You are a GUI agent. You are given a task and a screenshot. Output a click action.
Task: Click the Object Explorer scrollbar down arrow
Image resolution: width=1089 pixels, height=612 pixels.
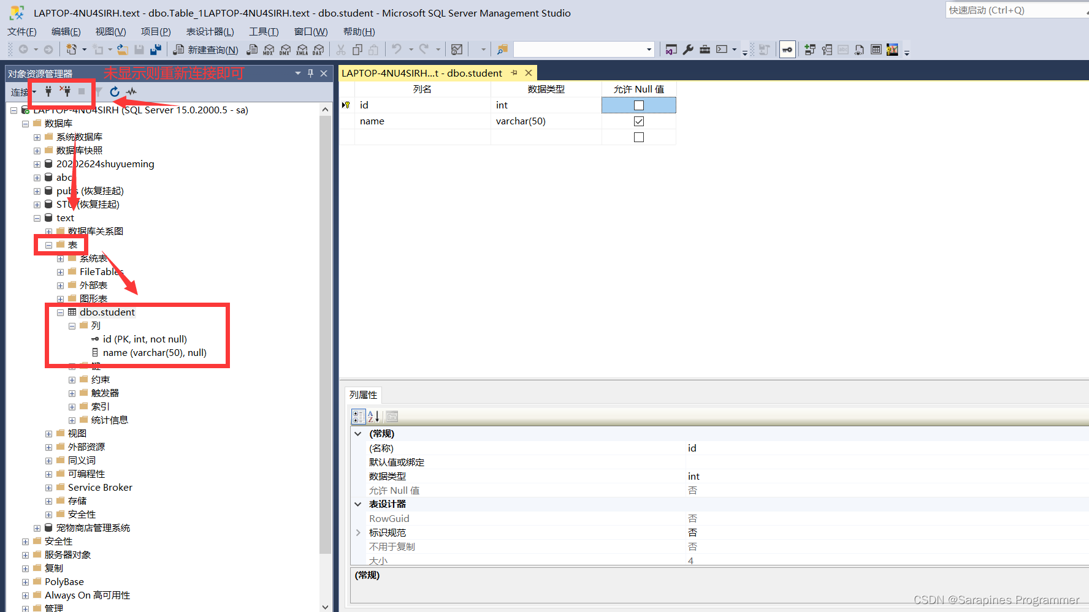point(325,606)
